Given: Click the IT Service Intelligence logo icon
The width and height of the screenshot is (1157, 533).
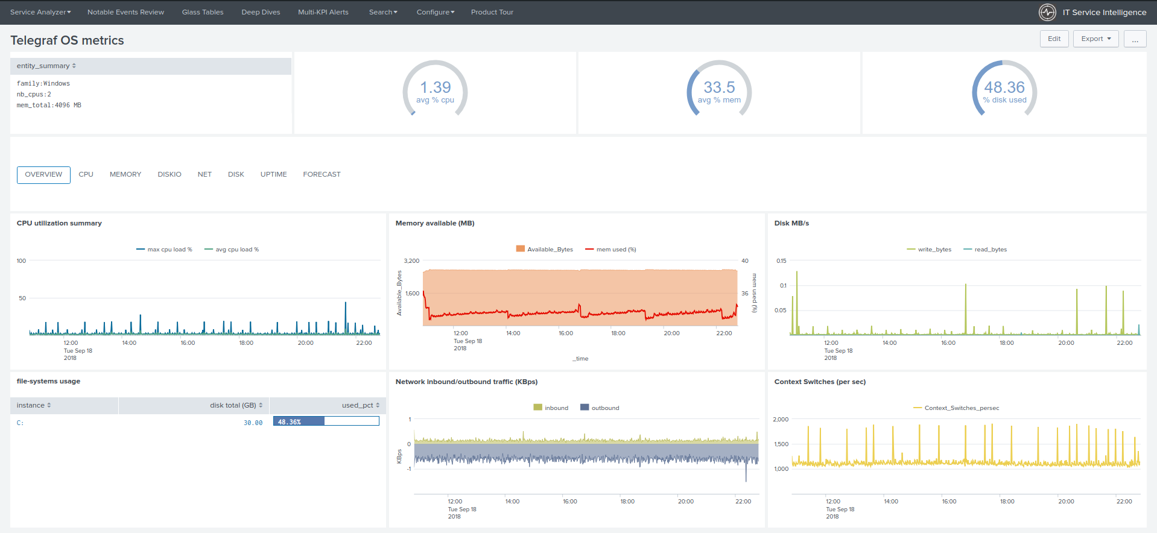Looking at the screenshot, I should (x=1047, y=12).
